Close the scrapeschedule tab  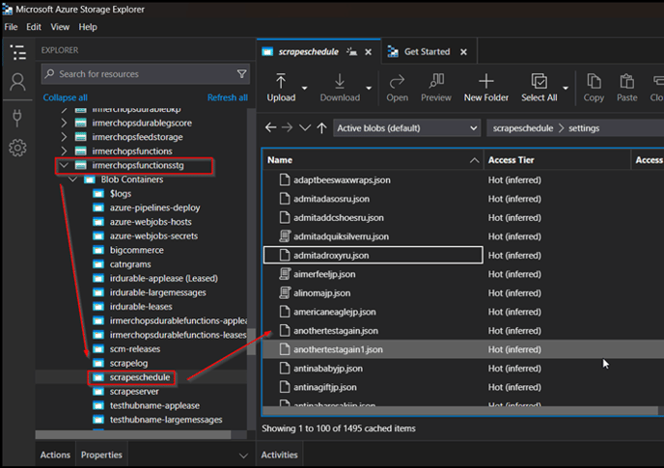(369, 52)
